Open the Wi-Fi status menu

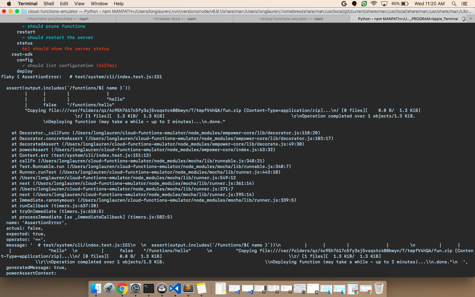(374, 4)
